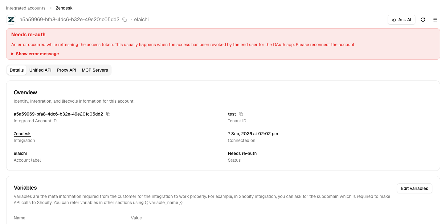This screenshot has width=445, height=224.
Task: Click the refresh icon in top bar
Action: [423, 20]
